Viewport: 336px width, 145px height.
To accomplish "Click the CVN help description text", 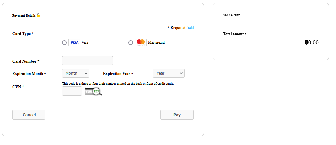I will [118, 84].
